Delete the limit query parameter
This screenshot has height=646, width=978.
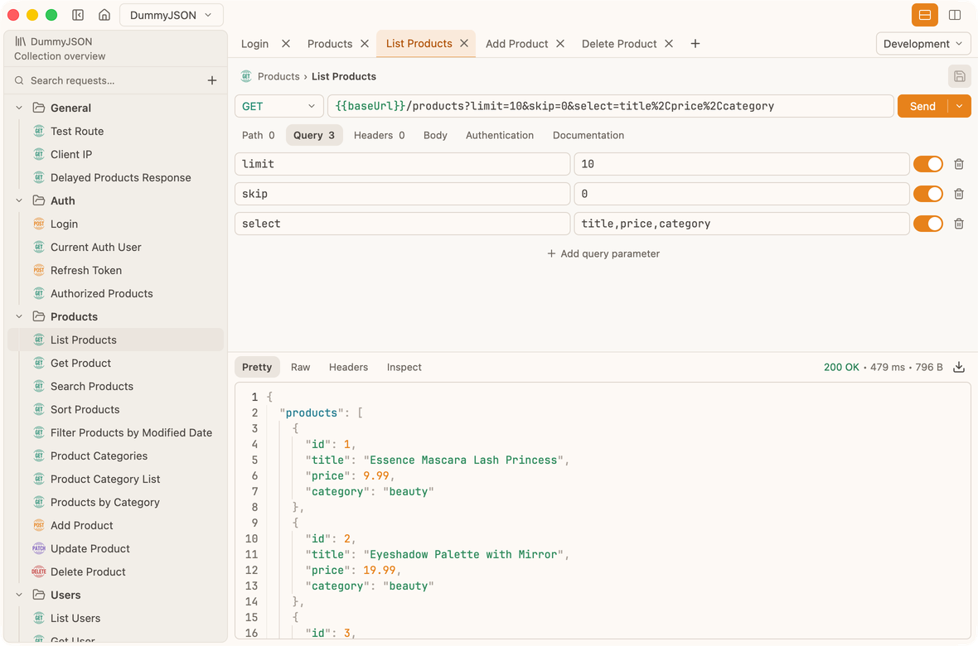click(x=959, y=164)
